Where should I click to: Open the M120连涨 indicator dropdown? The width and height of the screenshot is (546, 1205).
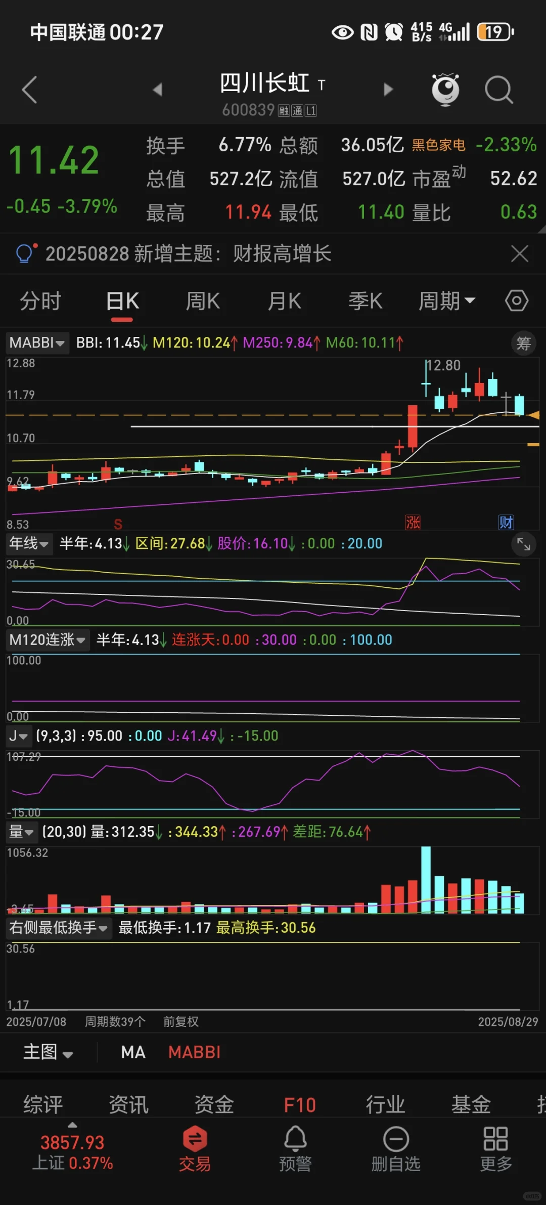(x=48, y=639)
